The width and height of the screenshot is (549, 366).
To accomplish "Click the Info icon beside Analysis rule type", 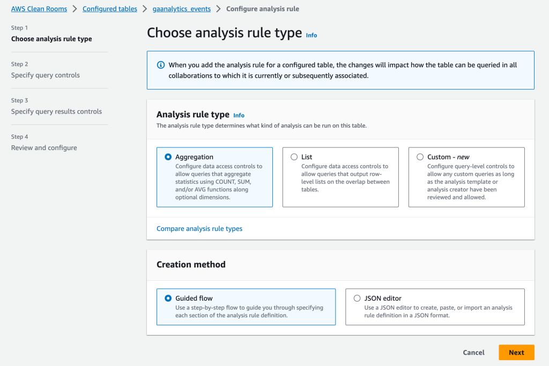I will (x=239, y=115).
